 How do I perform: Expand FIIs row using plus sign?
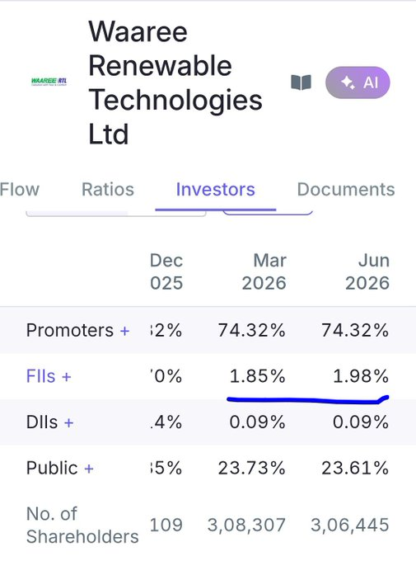[x=67, y=377]
